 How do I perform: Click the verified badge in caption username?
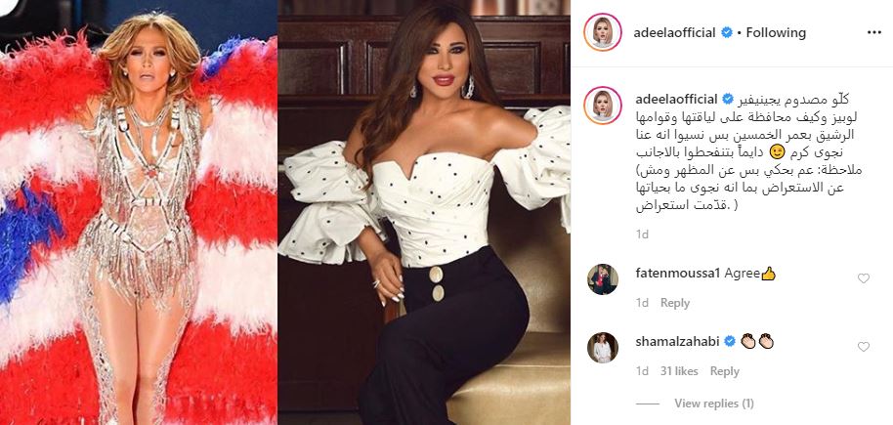pos(727,99)
